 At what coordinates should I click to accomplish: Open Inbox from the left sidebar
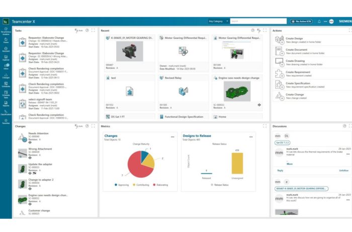(x=6, y=66)
